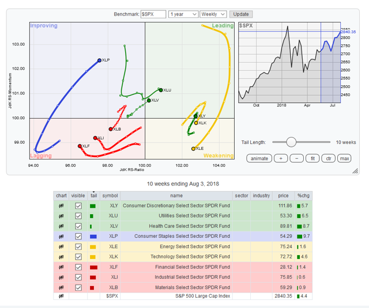Viewport: 369px width, 308px height.
Task: Toggle visibility checkbox for XLF
Action: point(78,267)
